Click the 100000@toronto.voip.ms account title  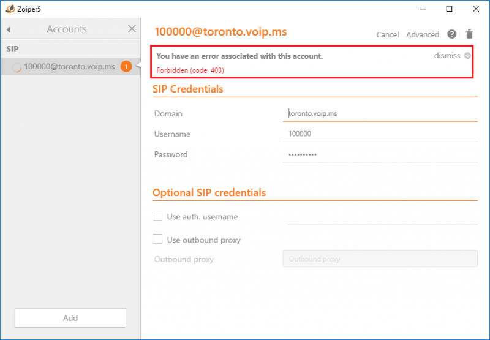click(221, 32)
